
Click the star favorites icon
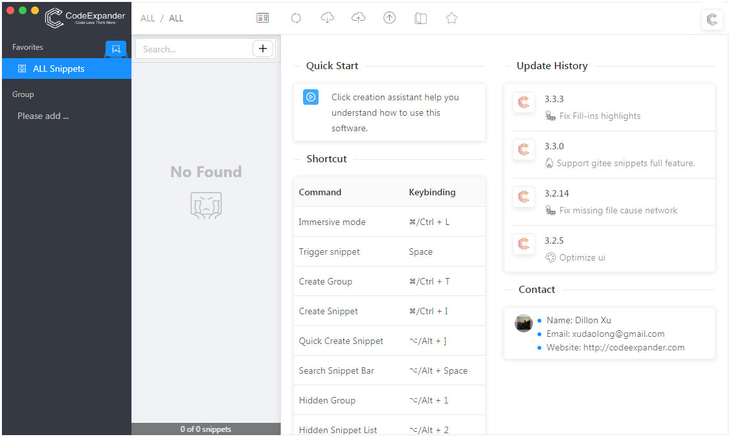click(451, 17)
